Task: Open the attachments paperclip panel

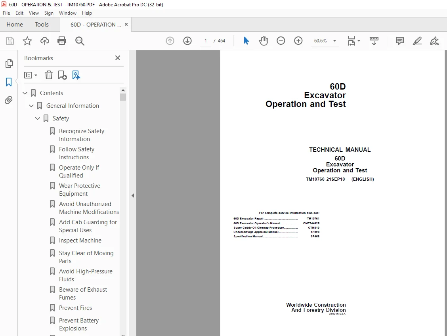Action: pyautogui.click(x=9, y=100)
